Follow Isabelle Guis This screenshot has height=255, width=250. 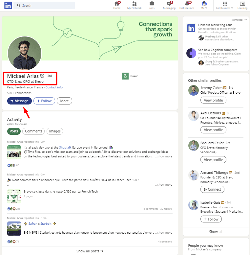point(211,219)
